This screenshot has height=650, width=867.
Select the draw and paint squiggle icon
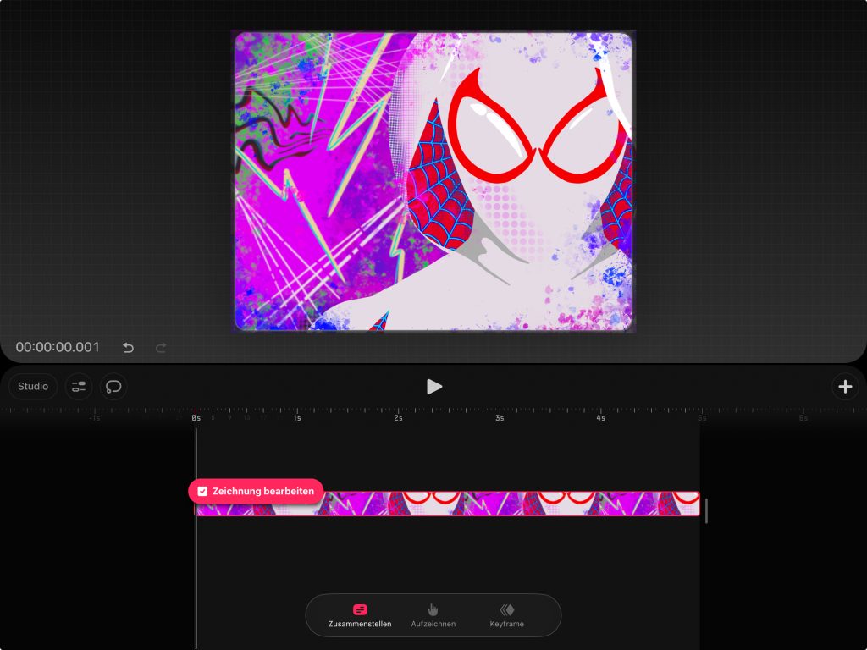pos(113,387)
